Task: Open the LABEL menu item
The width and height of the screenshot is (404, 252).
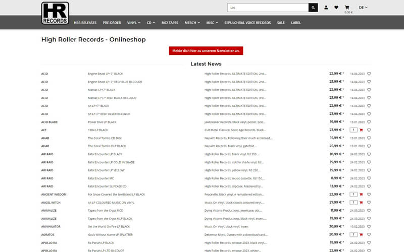Action: [x=296, y=23]
